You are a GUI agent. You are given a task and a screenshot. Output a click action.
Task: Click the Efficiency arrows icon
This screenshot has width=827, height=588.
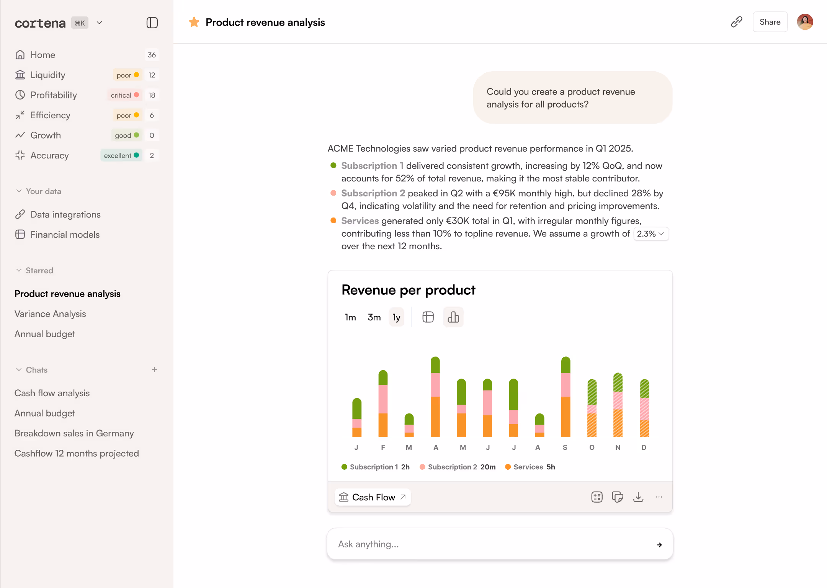pos(20,115)
